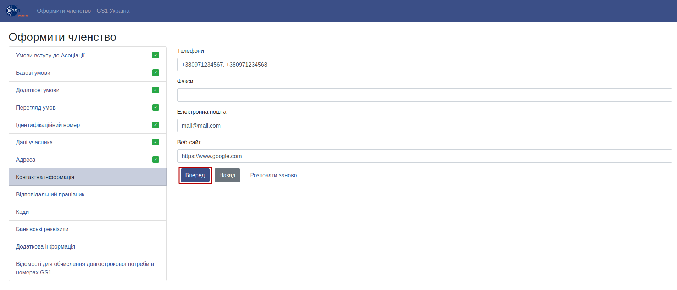
Task: Click green checkmark beside Перегляд умов
Action: point(156,107)
